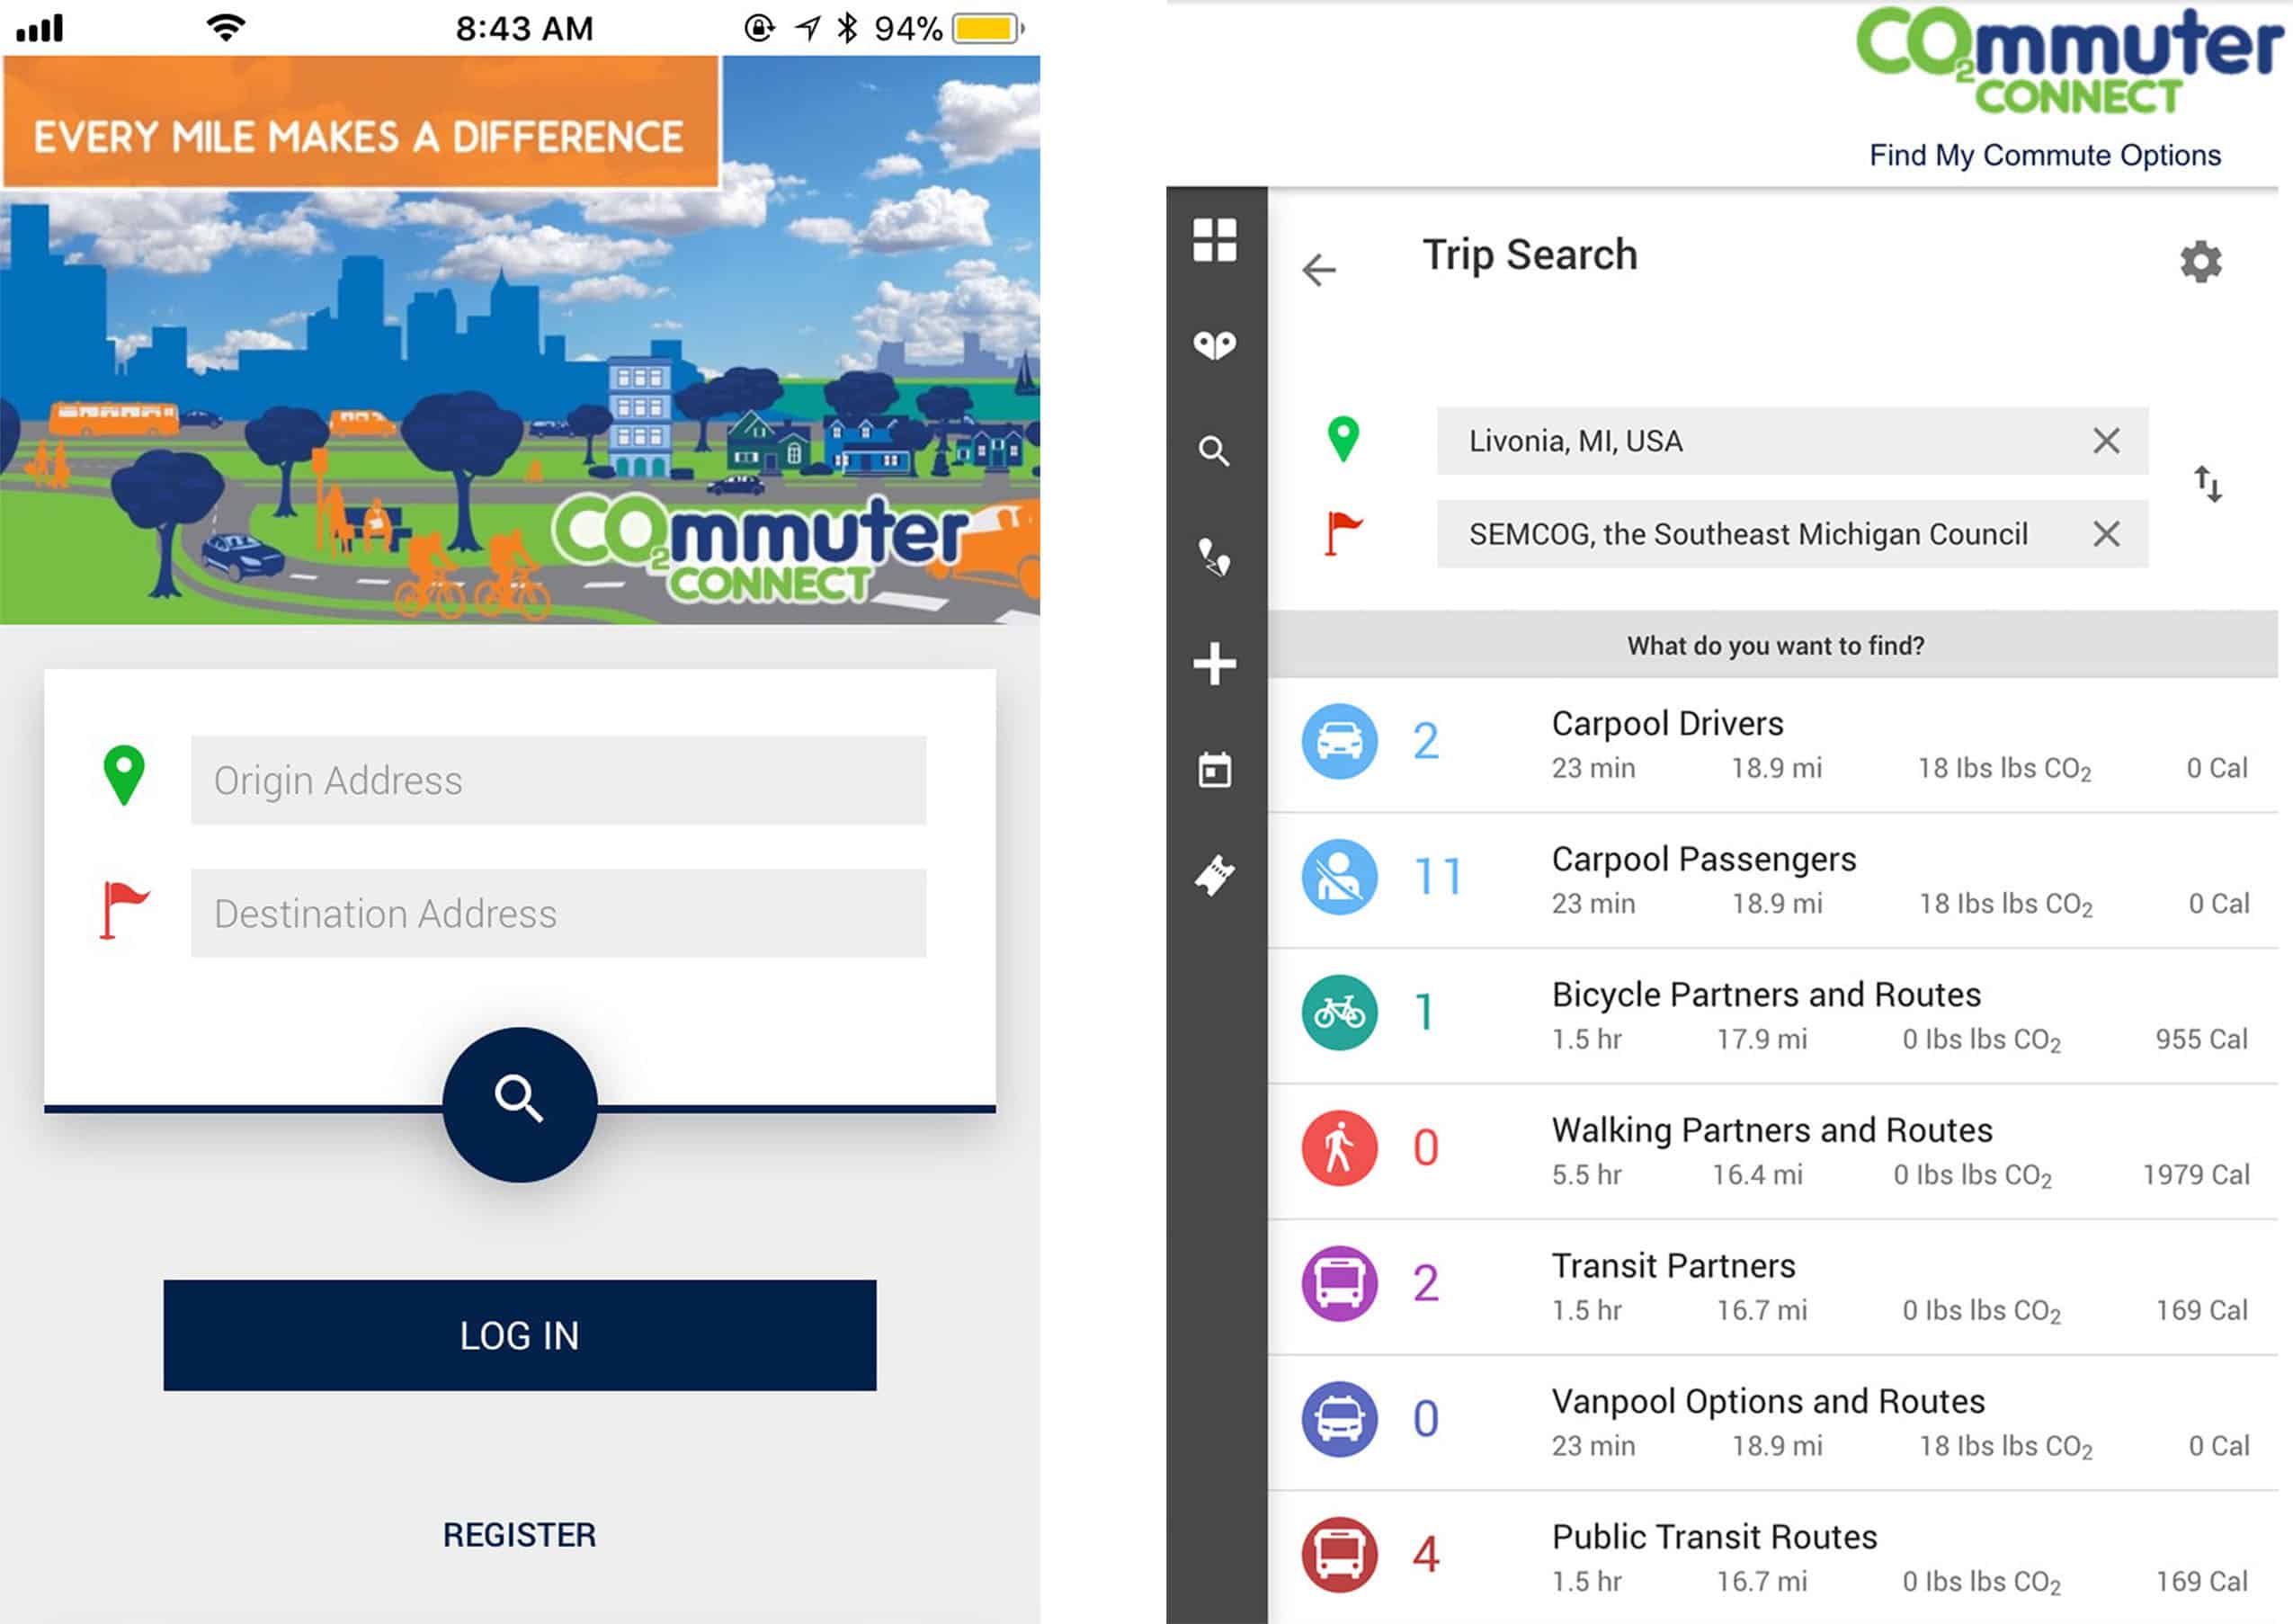Click the plus add icon in sidebar

[x=1214, y=663]
